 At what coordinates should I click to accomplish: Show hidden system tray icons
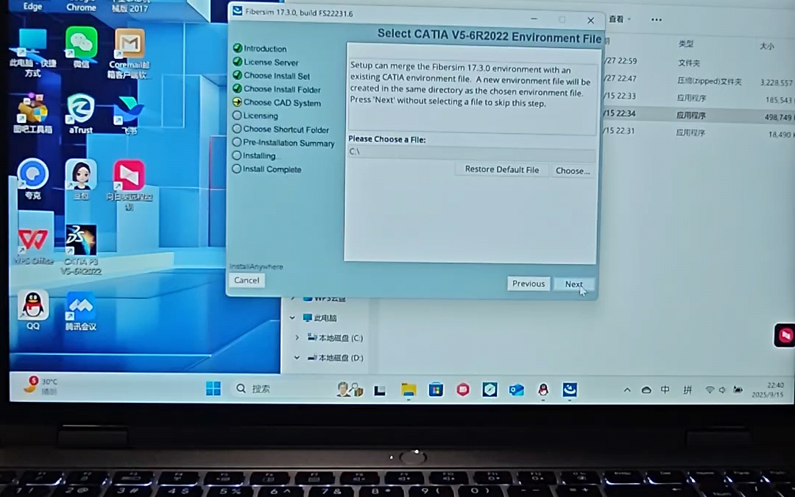(627, 390)
